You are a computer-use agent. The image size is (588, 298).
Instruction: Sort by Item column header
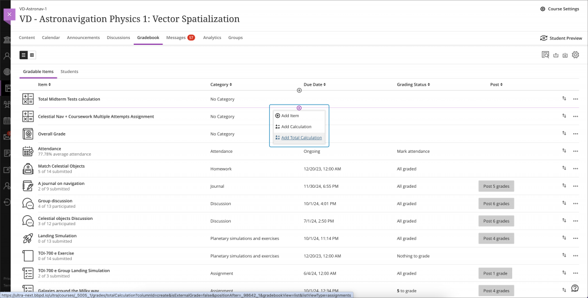pyautogui.click(x=44, y=85)
